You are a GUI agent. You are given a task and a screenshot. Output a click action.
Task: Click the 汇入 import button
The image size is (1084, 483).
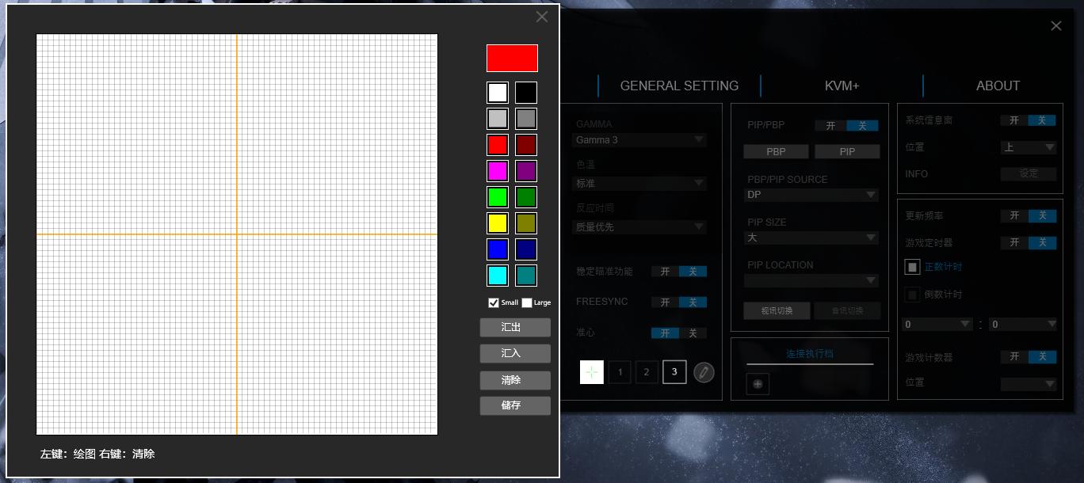tap(515, 353)
